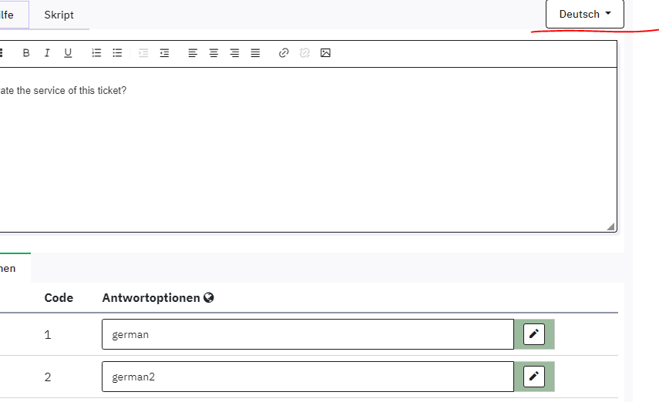Grab the editor resize handle
Viewport: 659px width, 402px height.
611,226
